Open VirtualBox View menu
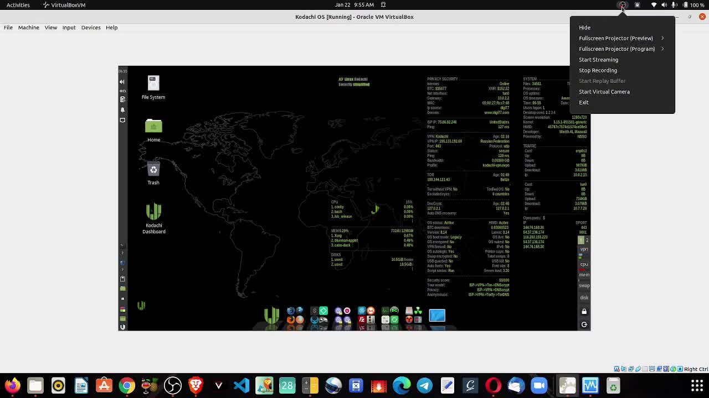The height and width of the screenshot is (398, 709). click(50, 27)
